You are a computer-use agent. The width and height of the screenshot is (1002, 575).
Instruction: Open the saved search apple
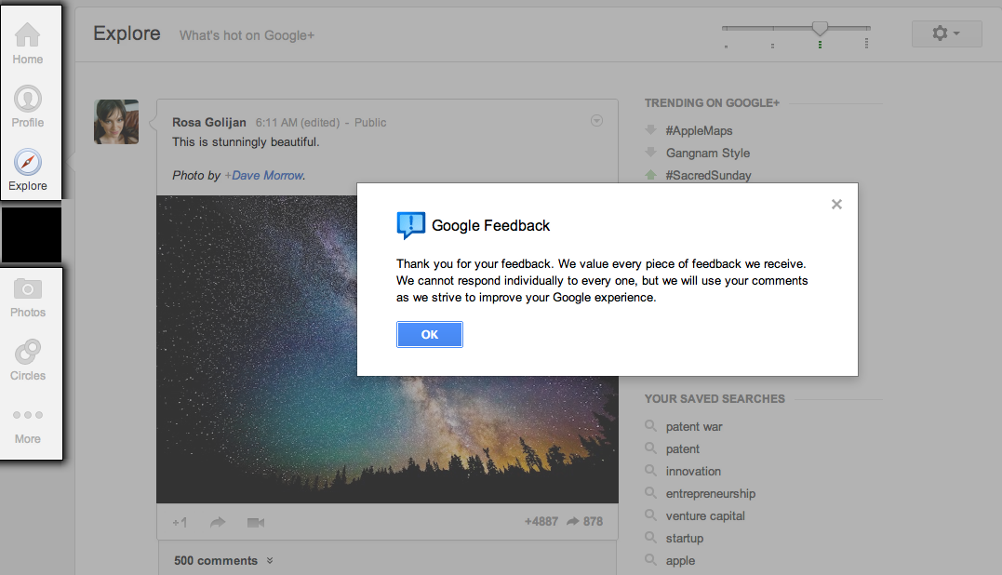(681, 561)
